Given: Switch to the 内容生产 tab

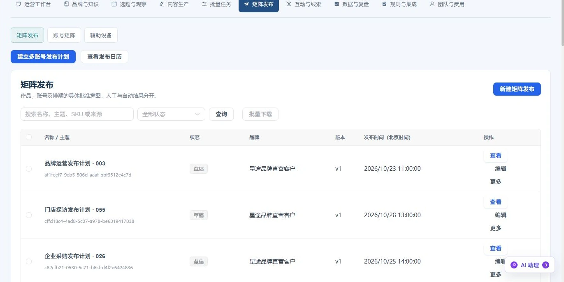Looking at the screenshot, I should coord(174,5).
